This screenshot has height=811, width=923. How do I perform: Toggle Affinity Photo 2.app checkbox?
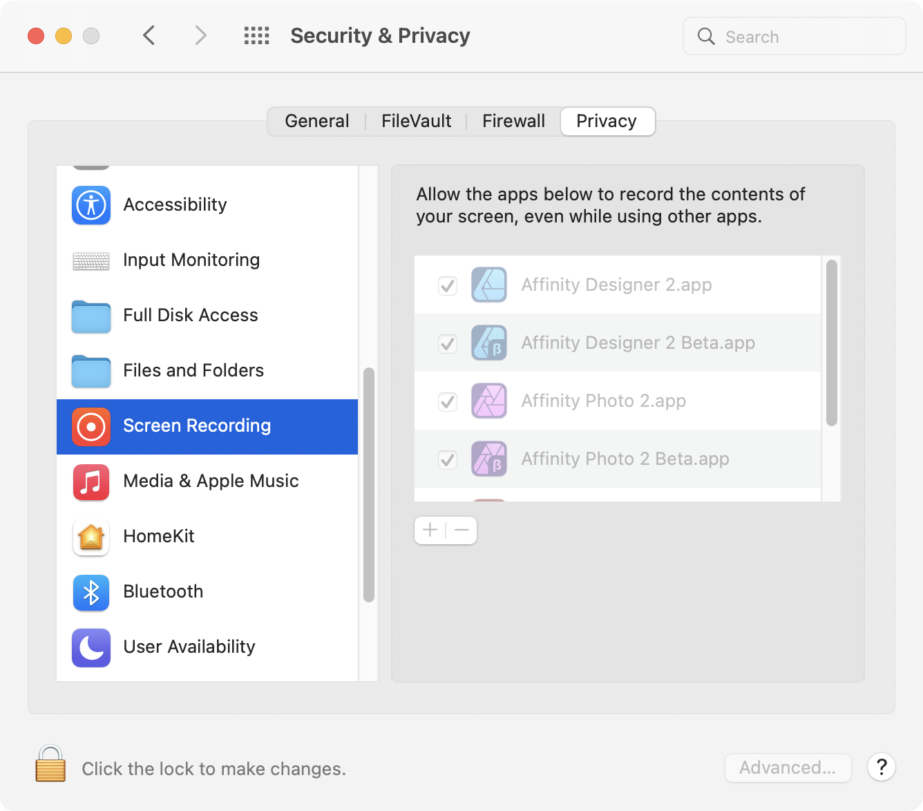(448, 401)
